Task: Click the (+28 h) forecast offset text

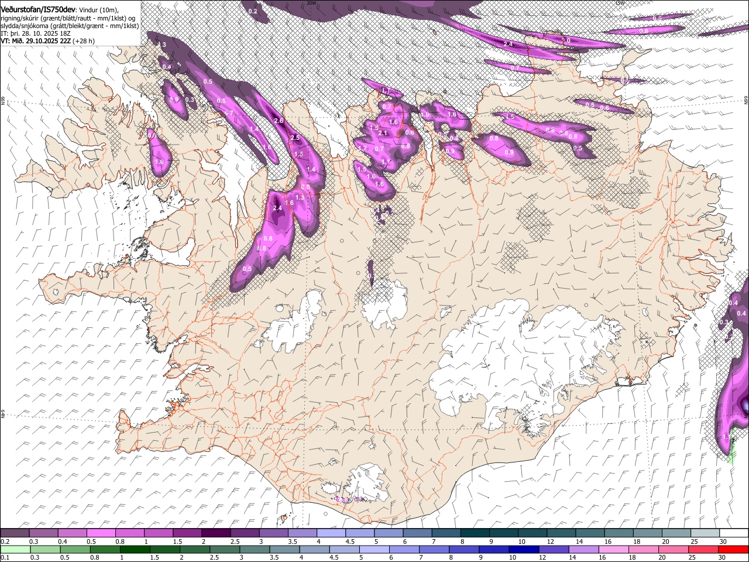Action: point(84,41)
